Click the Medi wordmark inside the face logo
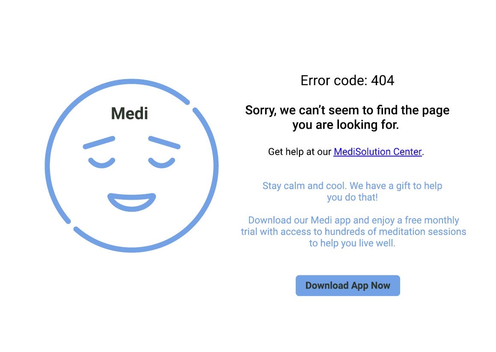The width and height of the screenshot is (496, 352). [x=129, y=113]
